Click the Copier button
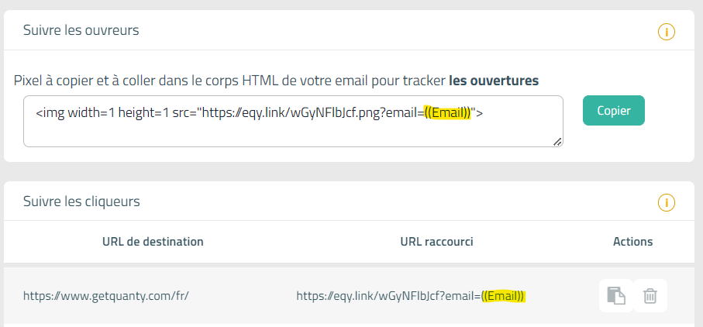703x327 pixels. click(x=614, y=111)
